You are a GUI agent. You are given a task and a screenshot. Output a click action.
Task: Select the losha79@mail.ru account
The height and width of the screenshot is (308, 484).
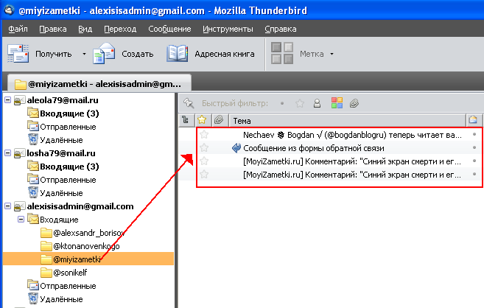tap(61, 153)
